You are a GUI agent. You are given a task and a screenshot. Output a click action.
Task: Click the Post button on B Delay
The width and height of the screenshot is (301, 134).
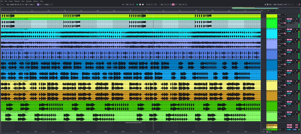(x=296, y=127)
